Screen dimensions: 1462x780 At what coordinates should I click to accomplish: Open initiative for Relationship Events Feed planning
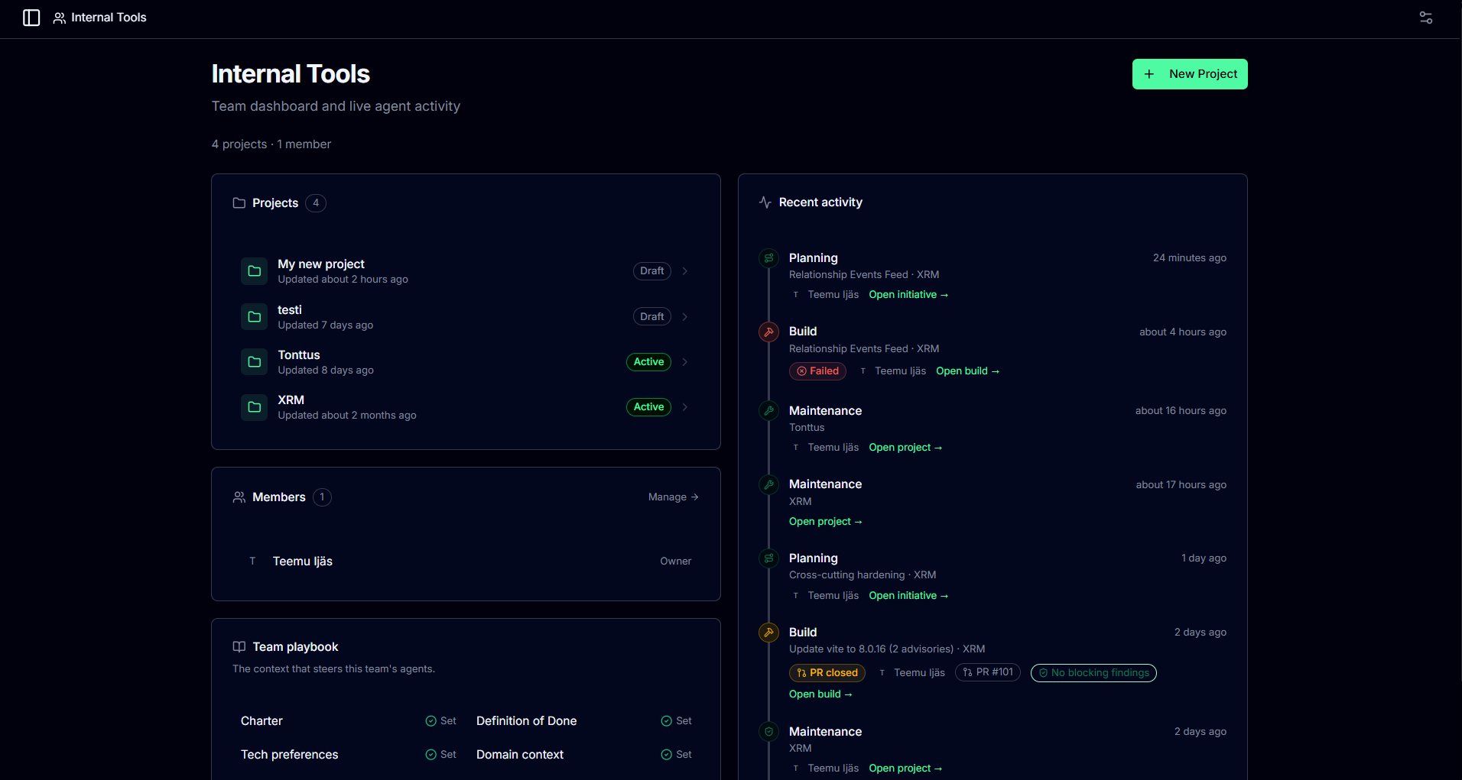coord(908,295)
